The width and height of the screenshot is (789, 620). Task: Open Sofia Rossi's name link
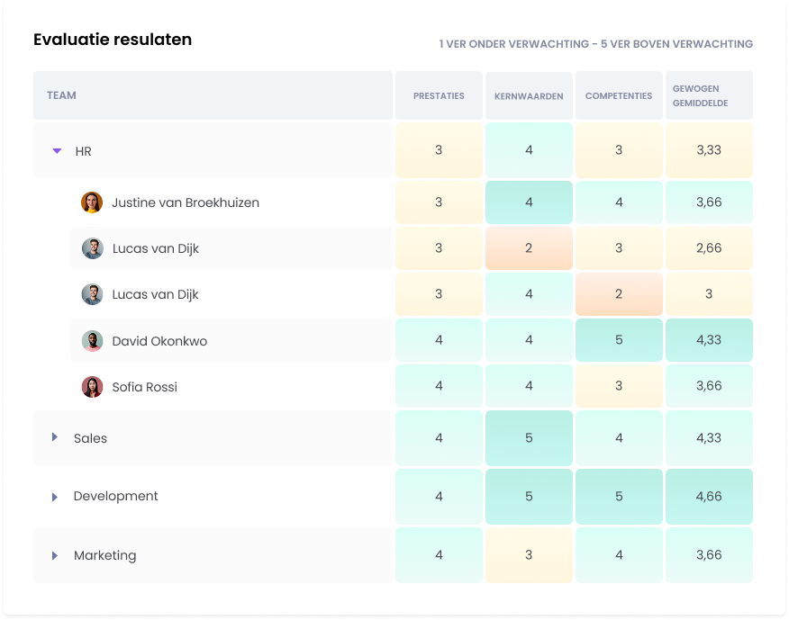pyautogui.click(x=144, y=387)
